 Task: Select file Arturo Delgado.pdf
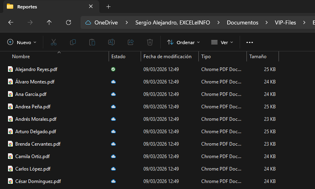[36, 132]
